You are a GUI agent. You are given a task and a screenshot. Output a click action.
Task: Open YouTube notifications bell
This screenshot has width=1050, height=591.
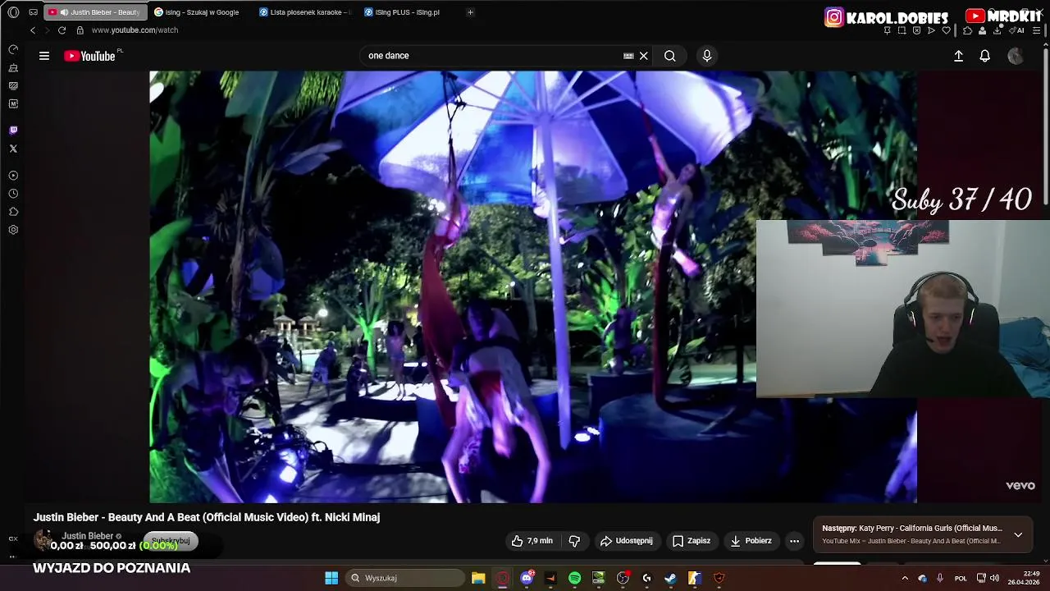click(x=985, y=56)
